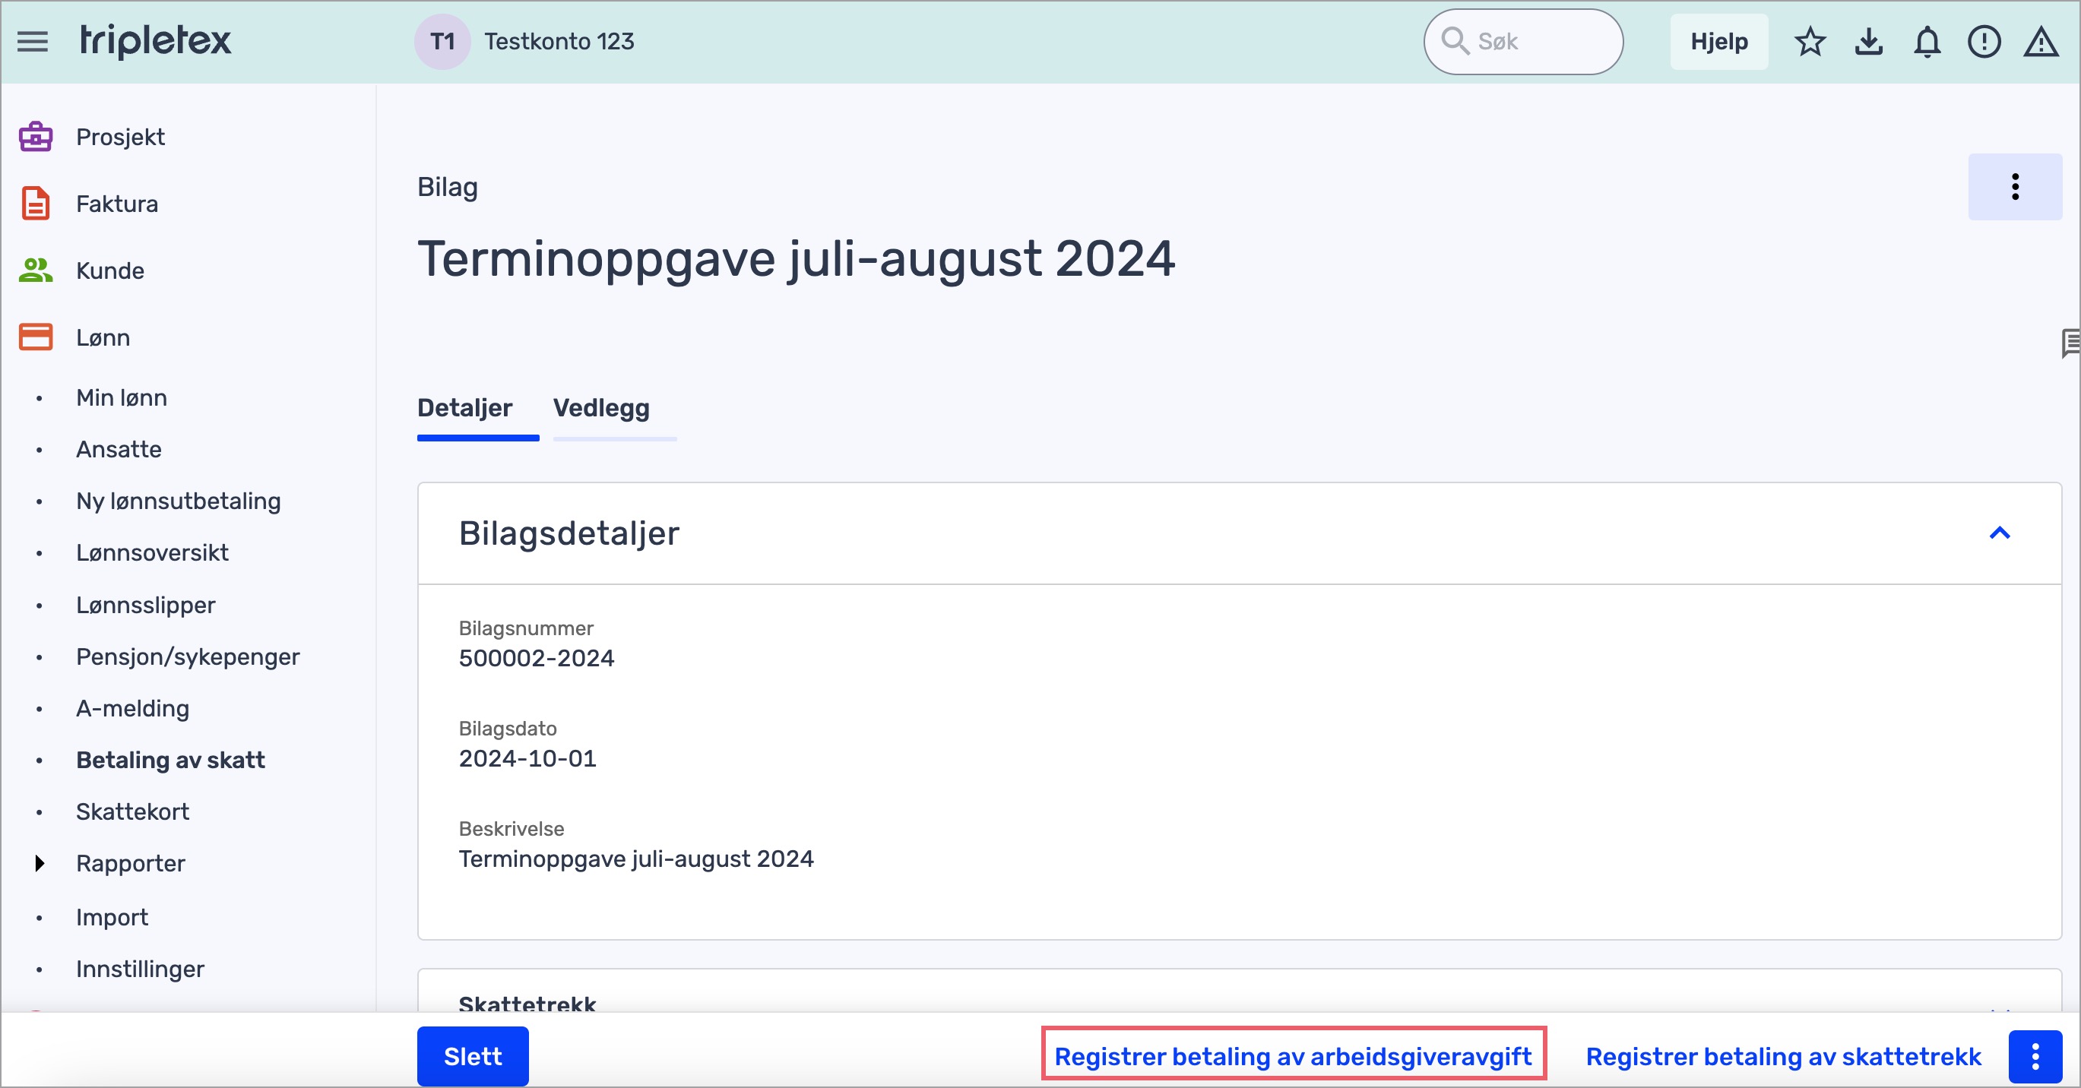Select Faktura in the sidebar

(117, 204)
